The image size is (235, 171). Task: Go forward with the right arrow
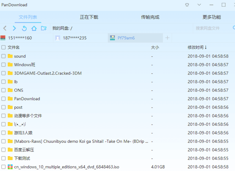click(x=14, y=28)
